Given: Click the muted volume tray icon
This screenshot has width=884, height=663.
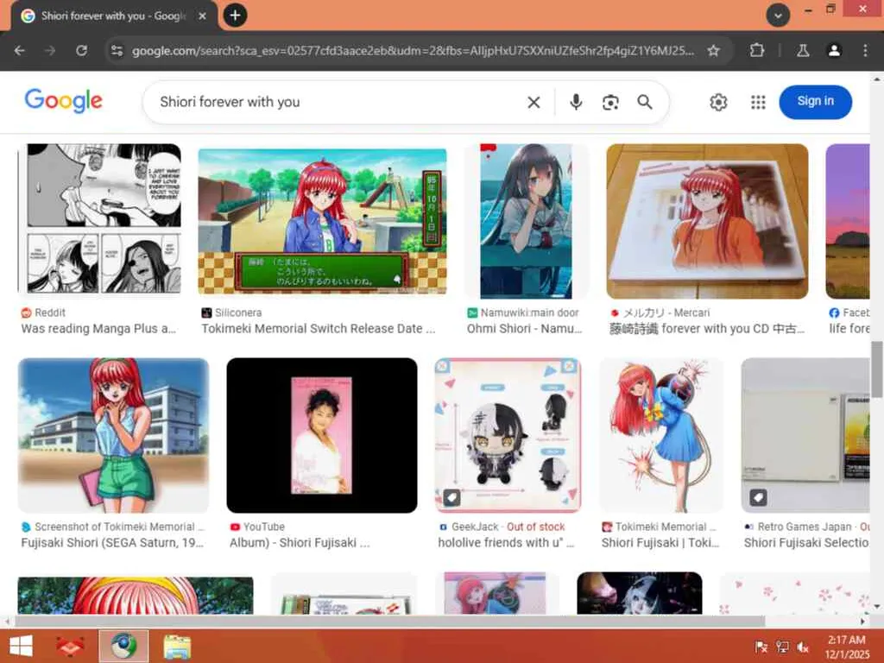Looking at the screenshot, I should [x=804, y=647].
